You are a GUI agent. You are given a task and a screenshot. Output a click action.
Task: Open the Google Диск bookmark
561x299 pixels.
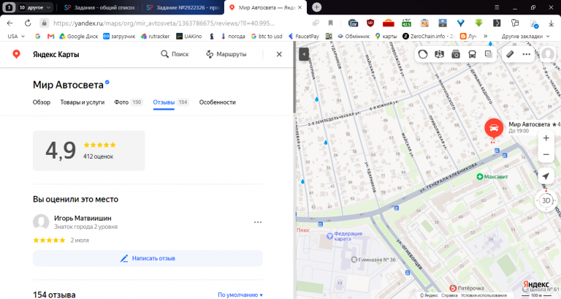(79, 36)
